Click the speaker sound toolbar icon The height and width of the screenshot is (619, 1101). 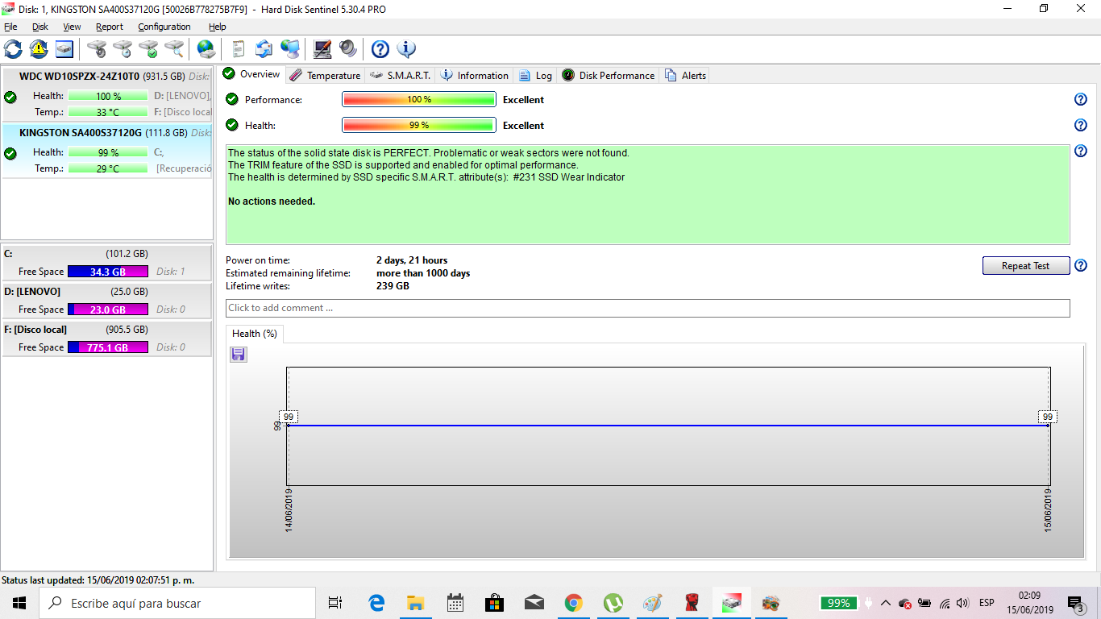tap(348, 49)
